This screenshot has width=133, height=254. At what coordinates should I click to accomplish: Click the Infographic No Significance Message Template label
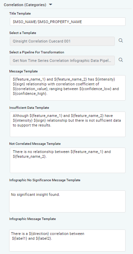[45, 180]
